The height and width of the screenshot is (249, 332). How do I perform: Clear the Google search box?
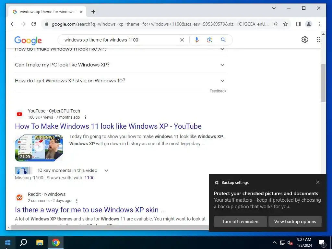[x=182, y=40]
